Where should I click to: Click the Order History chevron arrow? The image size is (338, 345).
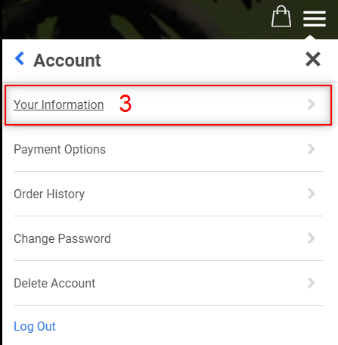pos(312,194)
